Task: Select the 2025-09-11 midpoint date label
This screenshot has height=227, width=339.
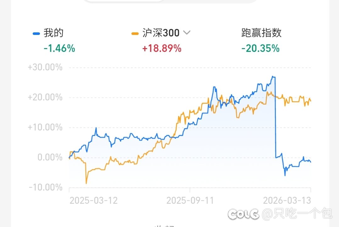Action: pos(190,201)
